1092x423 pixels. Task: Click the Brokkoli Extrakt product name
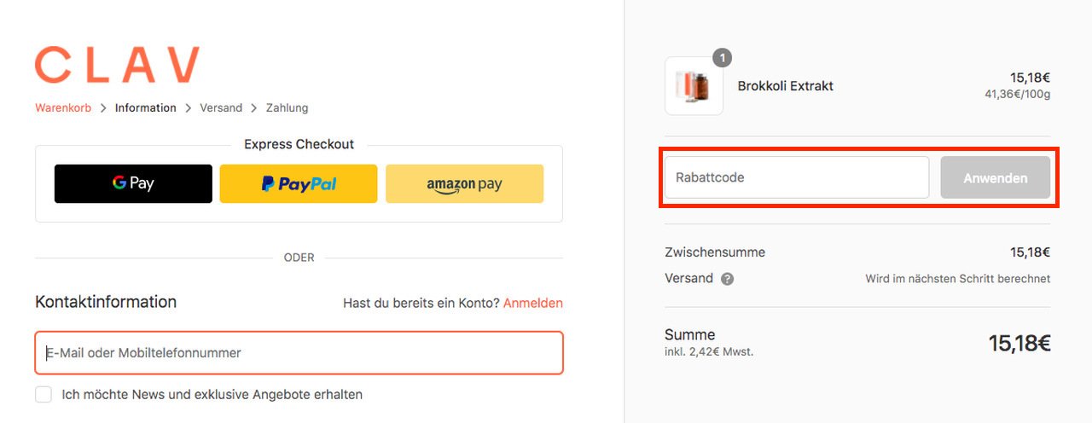click(786, 85)
